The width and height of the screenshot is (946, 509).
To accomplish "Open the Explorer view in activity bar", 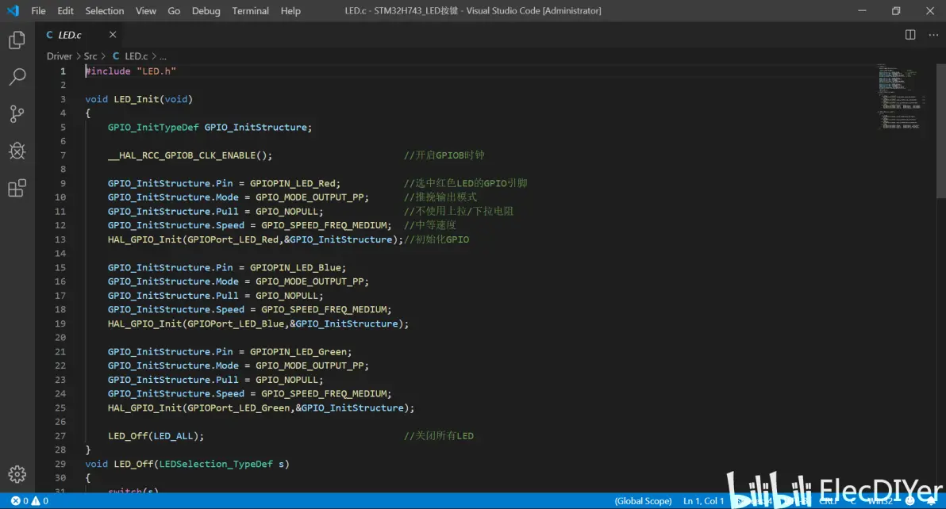I will 17,40.
